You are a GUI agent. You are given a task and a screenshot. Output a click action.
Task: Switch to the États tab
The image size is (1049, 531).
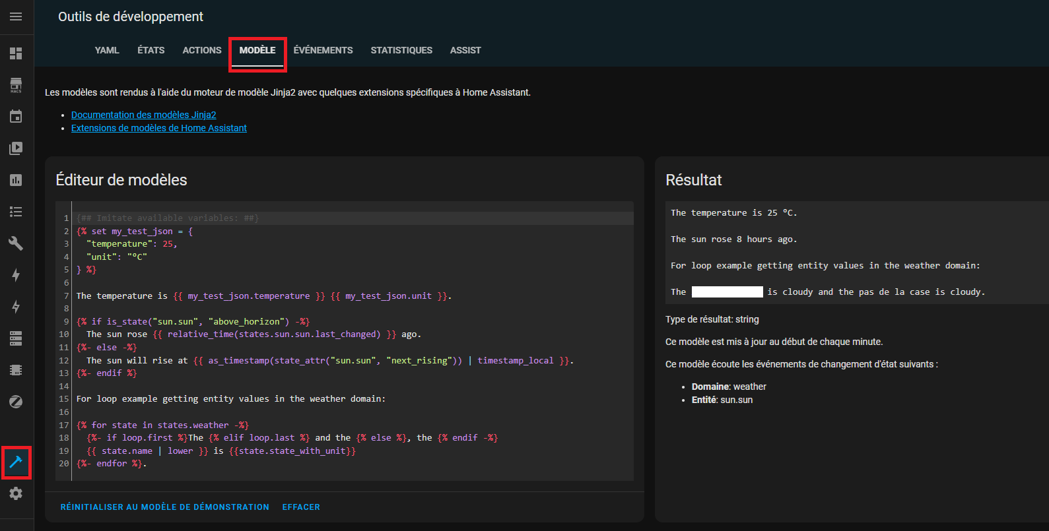[151, 50]
